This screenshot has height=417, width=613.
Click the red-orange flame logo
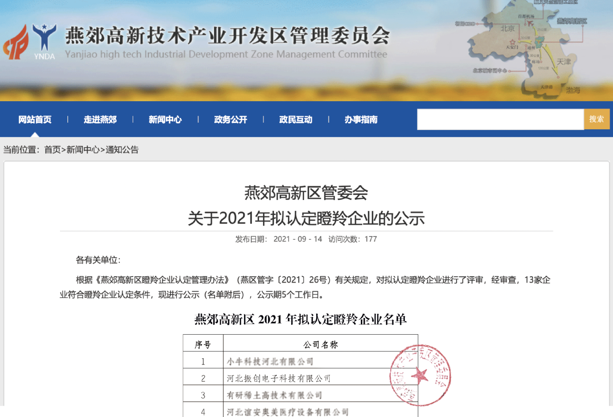(x=16, y=42)
